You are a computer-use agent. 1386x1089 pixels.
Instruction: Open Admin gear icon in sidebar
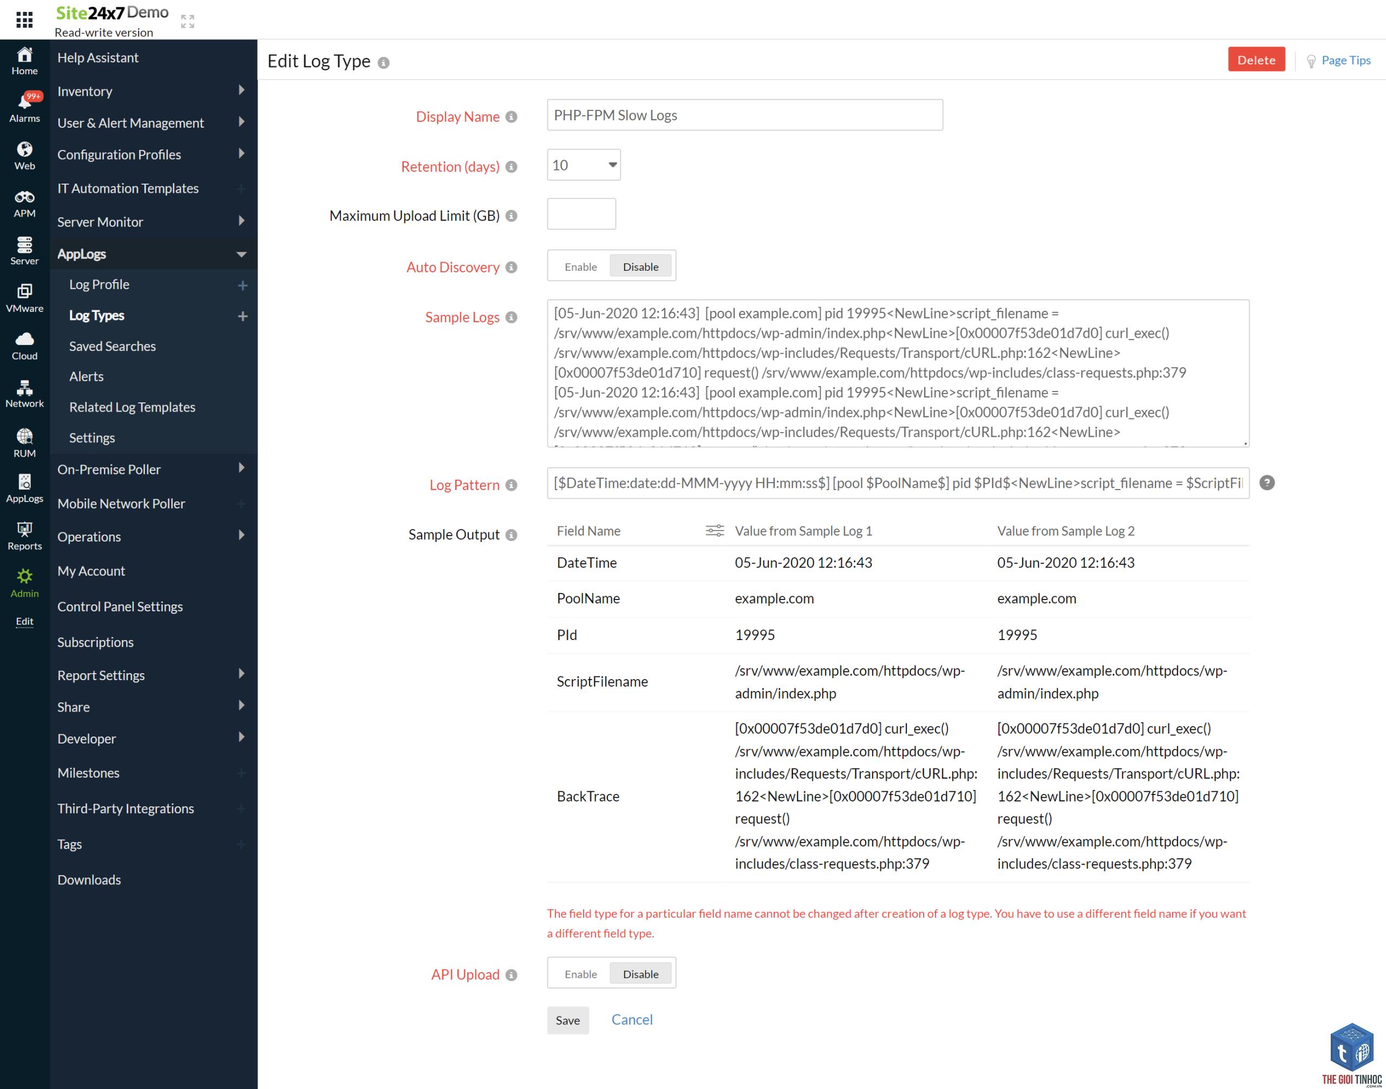(24, 583)
